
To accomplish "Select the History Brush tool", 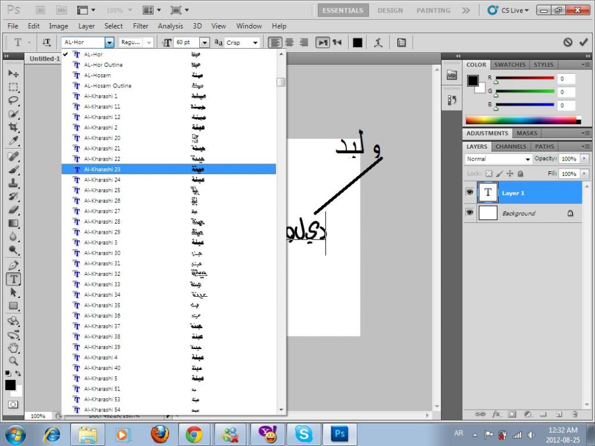I will coord(13,196).
